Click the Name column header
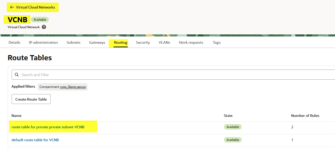This screenshot has height=150, width=335. (17, 116)
